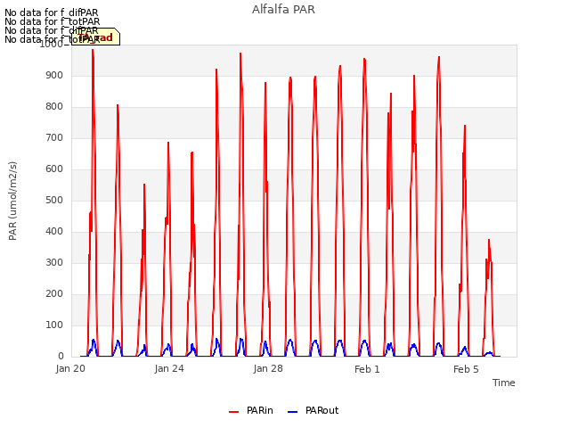Toggle the PARout legend entry

click(x=313, y=410)
